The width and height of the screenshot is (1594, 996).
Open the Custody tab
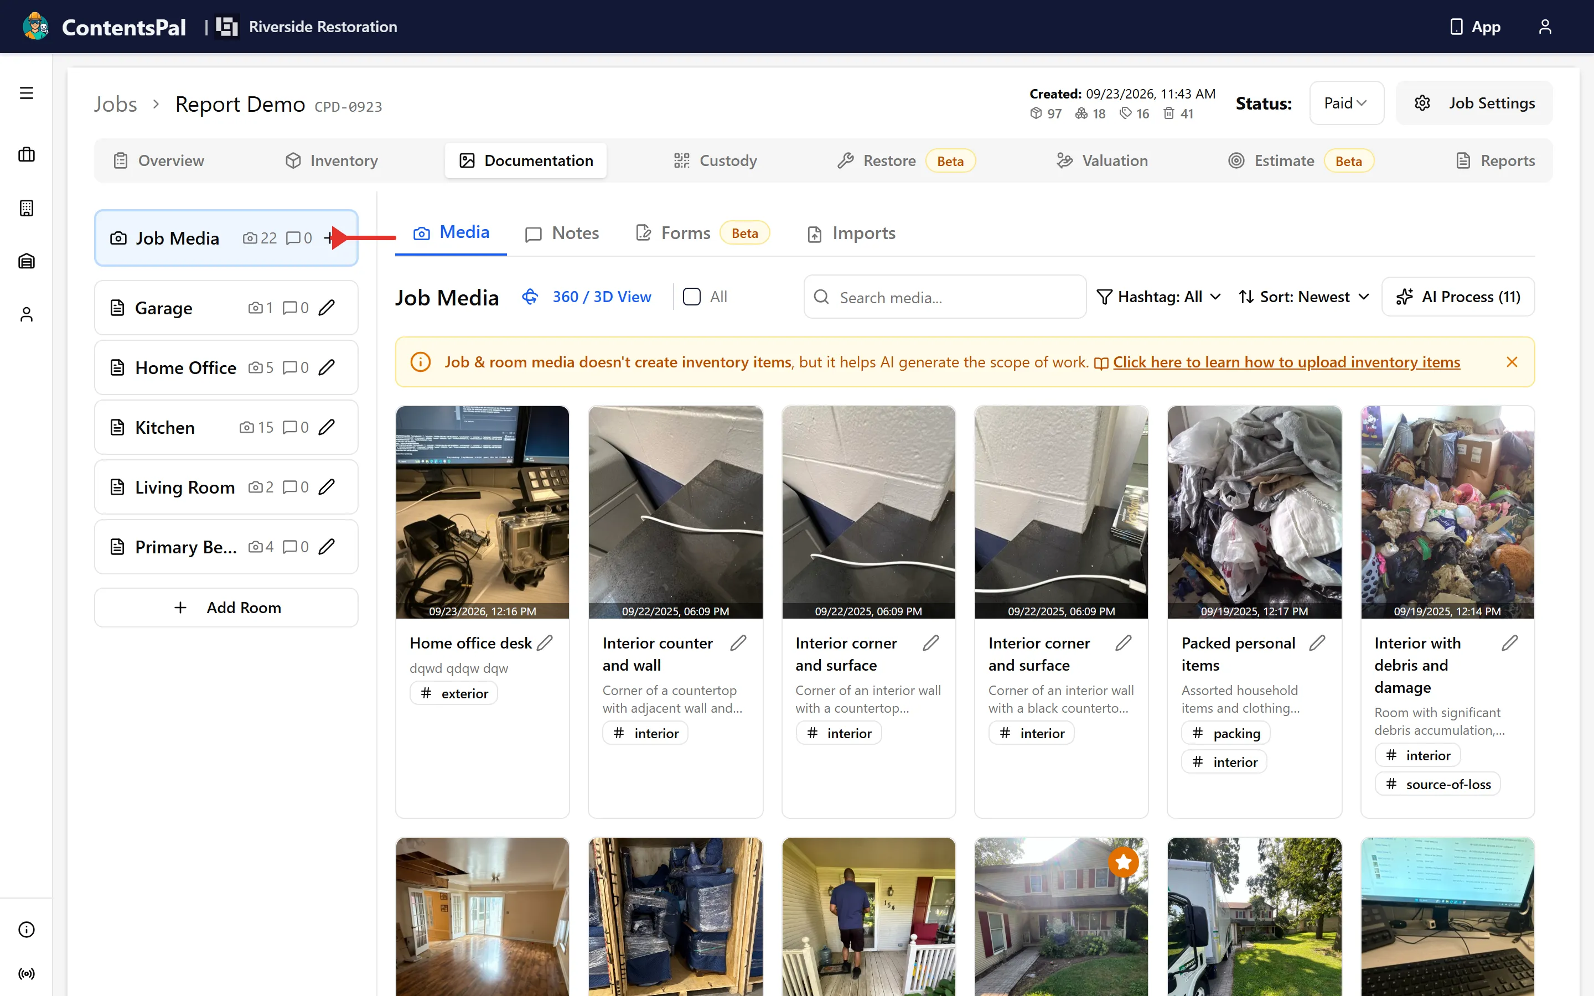[715, 160]
